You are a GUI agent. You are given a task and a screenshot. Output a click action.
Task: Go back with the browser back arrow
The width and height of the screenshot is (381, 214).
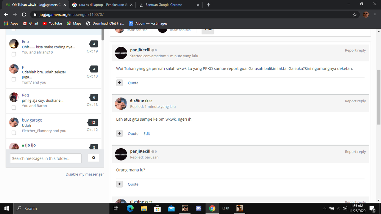(x=6, y=15)
